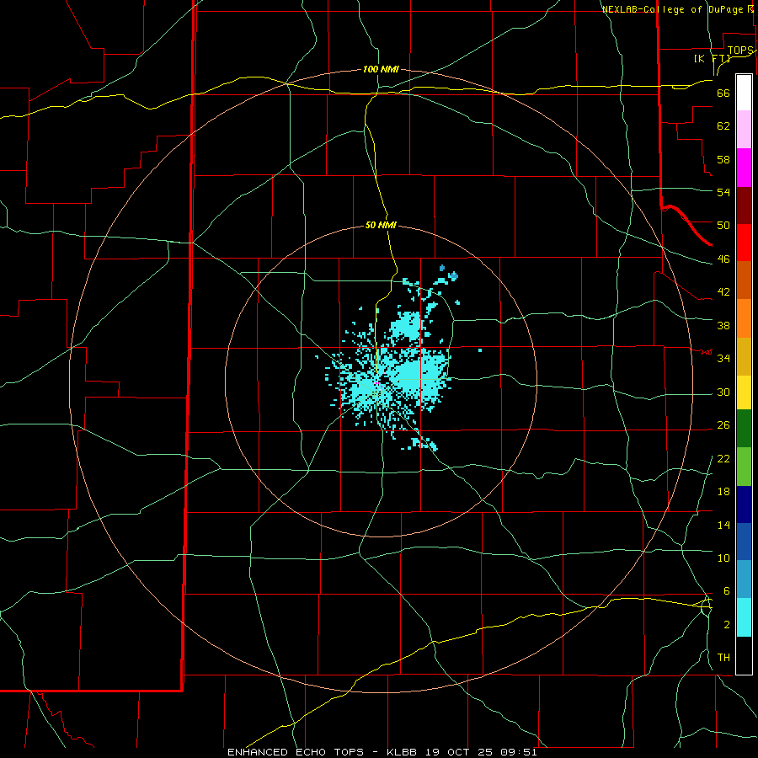
Task: Select the dark maroon legend color block
Action: [744, 205]
